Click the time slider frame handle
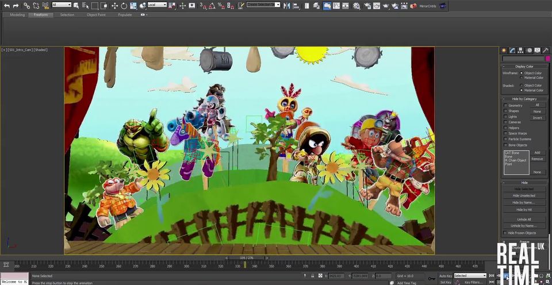Viewport: 552px width, 285px height. click(246, 258)
